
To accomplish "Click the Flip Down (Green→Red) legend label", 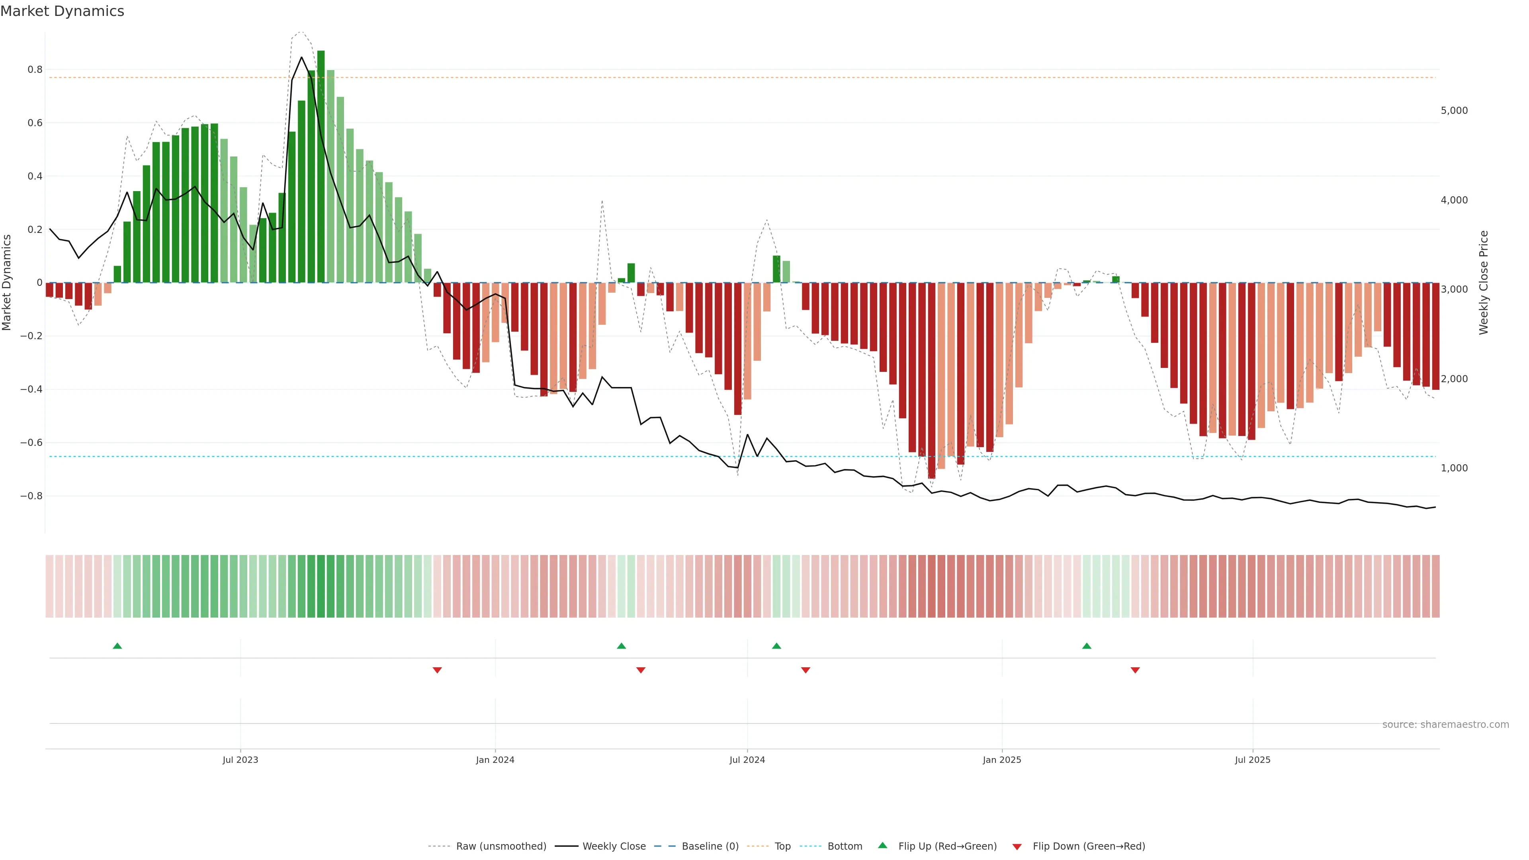I will click(1089, 846).
